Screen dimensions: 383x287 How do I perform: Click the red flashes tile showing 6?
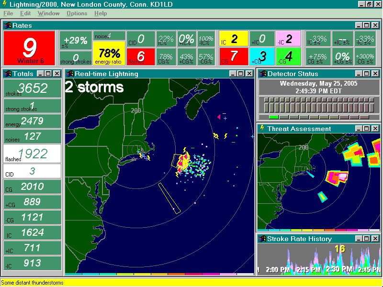(x=141, y=56)
